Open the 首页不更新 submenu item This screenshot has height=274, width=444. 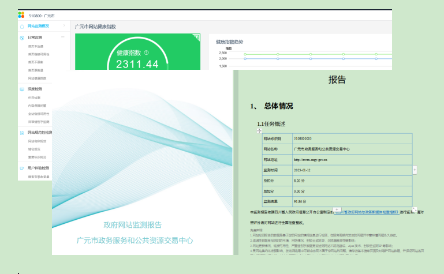(36, 62)
